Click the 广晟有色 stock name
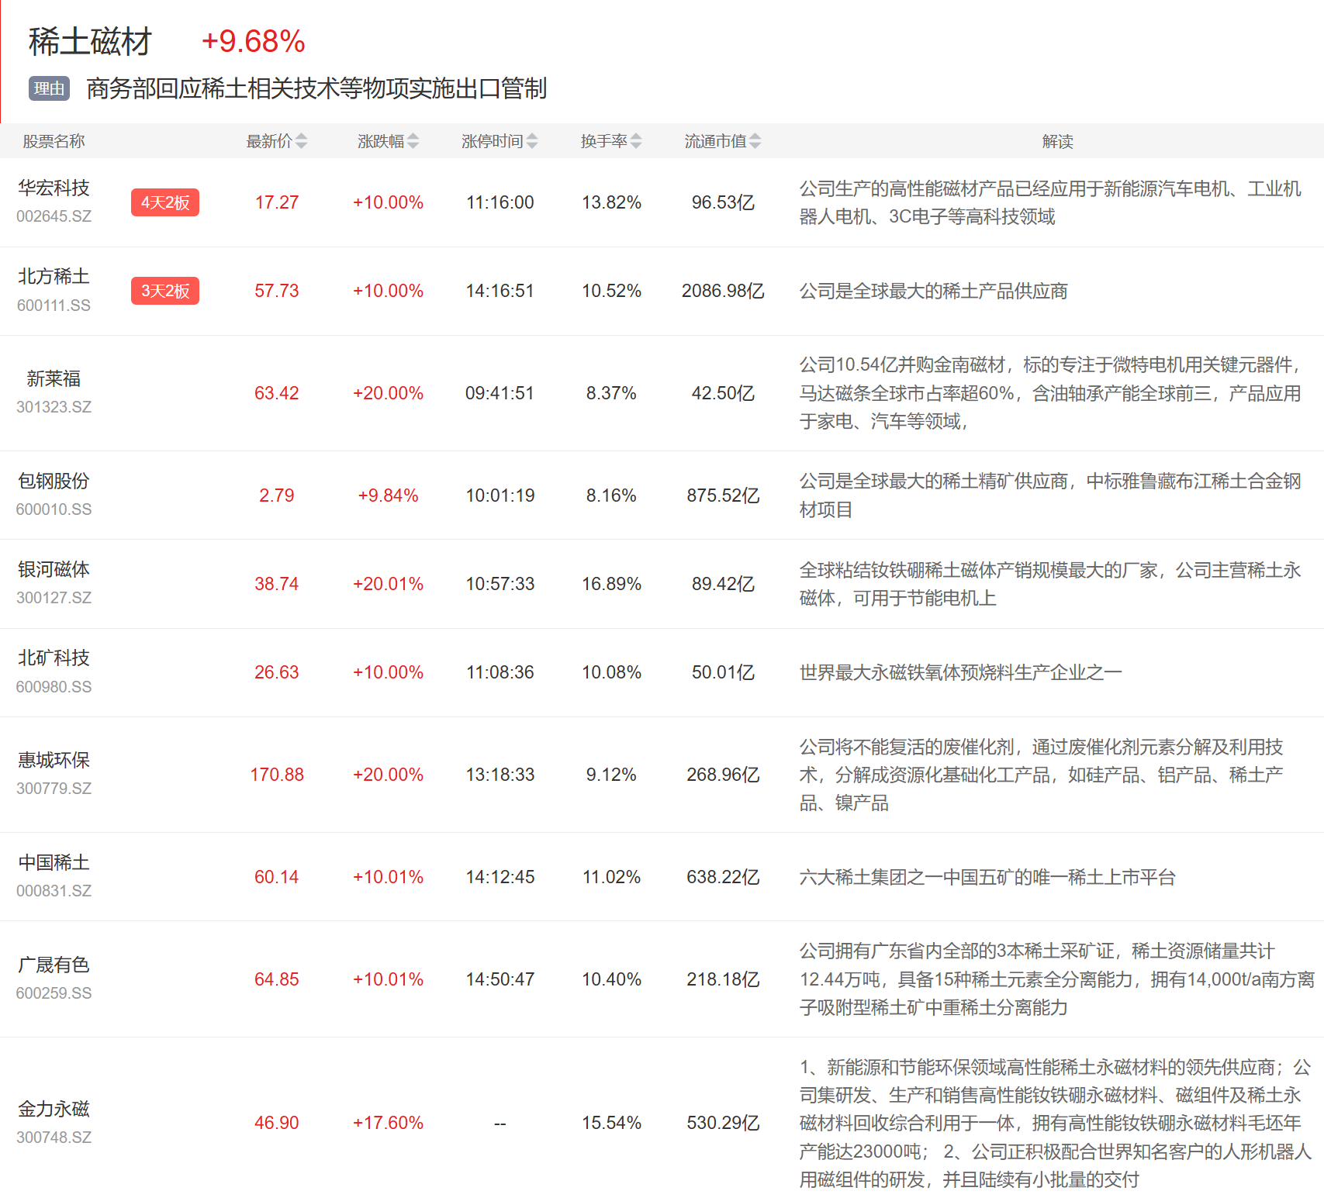Screen dimensions: 1324x1198 pos(54,965)
